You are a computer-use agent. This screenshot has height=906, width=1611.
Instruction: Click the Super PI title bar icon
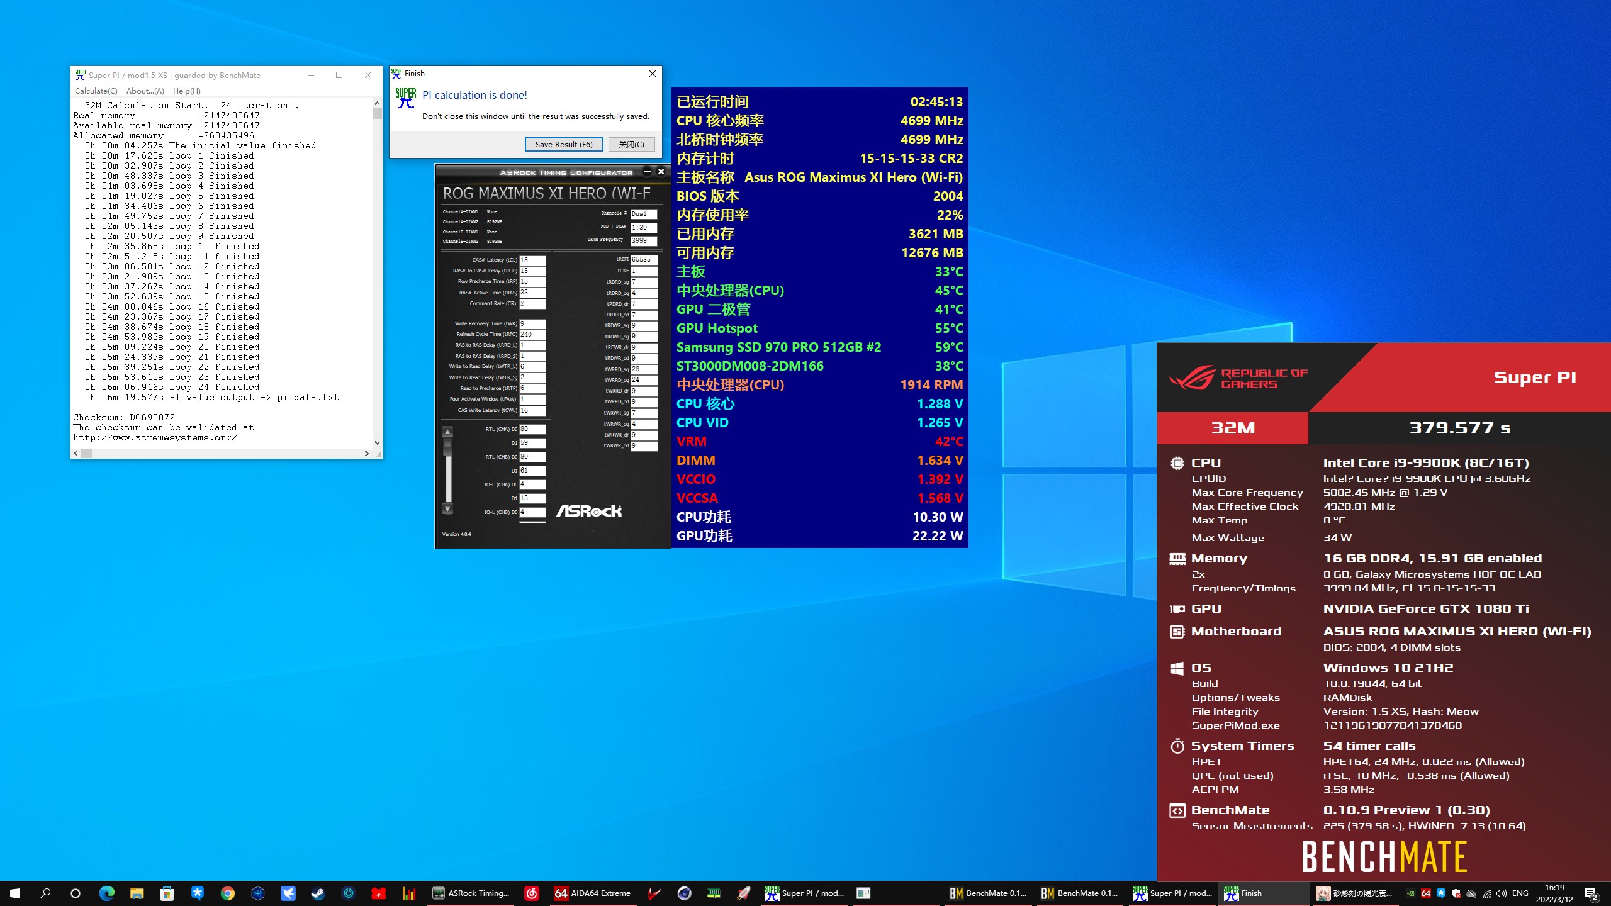80,75
